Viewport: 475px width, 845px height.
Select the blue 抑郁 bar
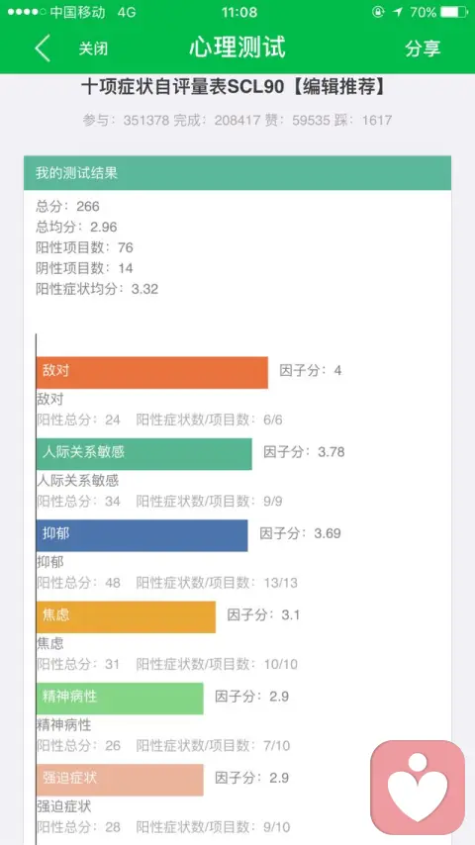[142, 535]
